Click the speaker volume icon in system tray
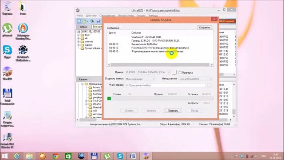The image size is (284, 160). [x=256, y=156]
